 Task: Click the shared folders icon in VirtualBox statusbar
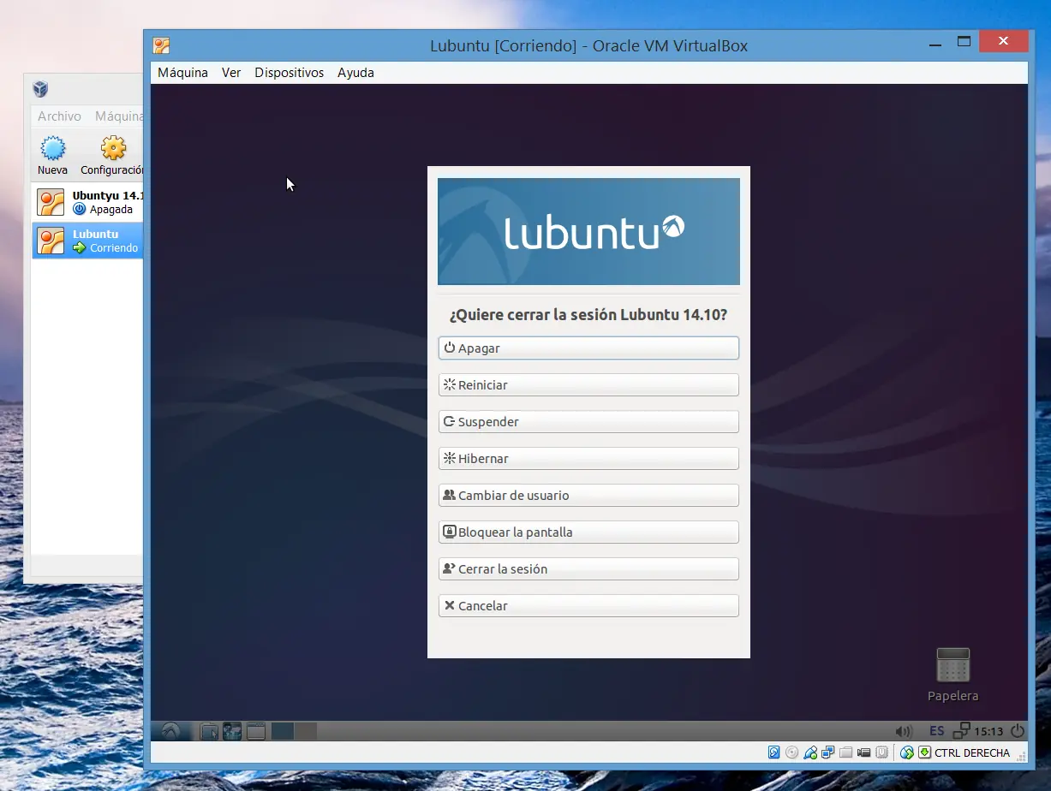coord(845,752)
